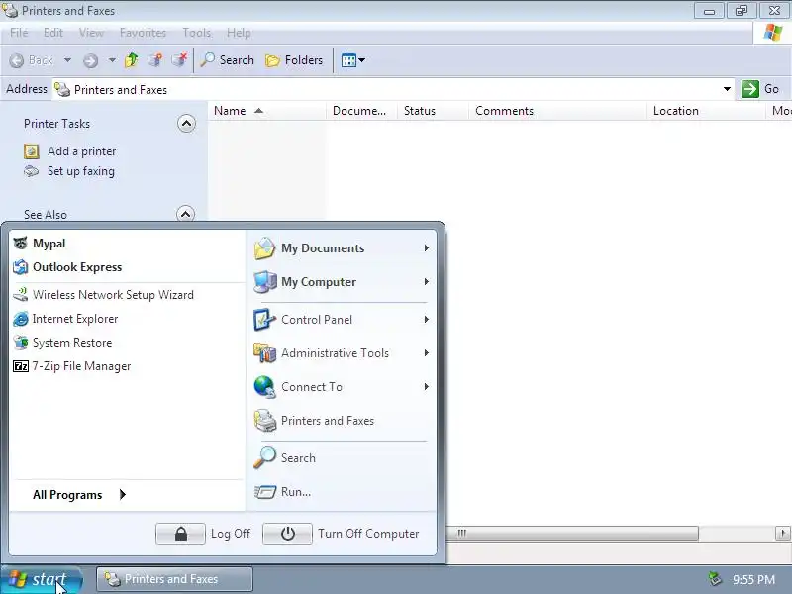Open the Views dropdown arrow
Viewport: 792px width, 594px height.
[x=361, y=60]
